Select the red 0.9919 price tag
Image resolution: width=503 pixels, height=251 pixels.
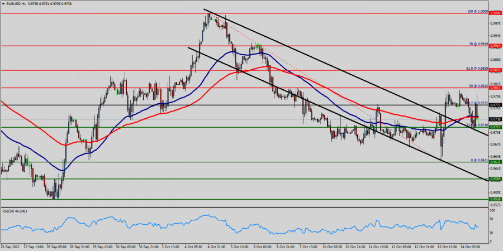[x=495, y=46]
